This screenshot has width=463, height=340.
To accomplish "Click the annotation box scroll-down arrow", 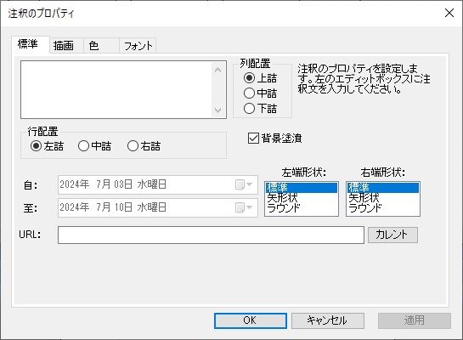I will [218, 110].
